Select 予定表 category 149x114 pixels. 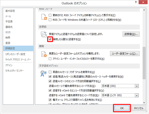pyautogui.click(x=18, y=22)
